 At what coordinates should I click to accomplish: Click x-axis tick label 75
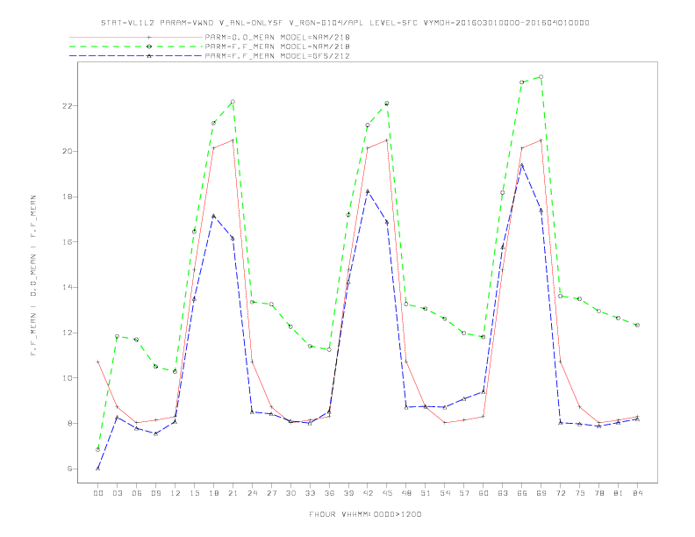[580, 493]
